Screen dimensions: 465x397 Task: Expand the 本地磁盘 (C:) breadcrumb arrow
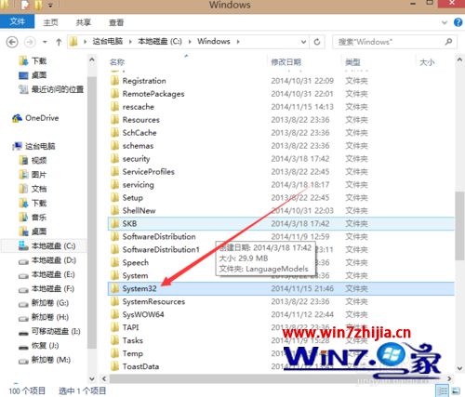point(190,42)
